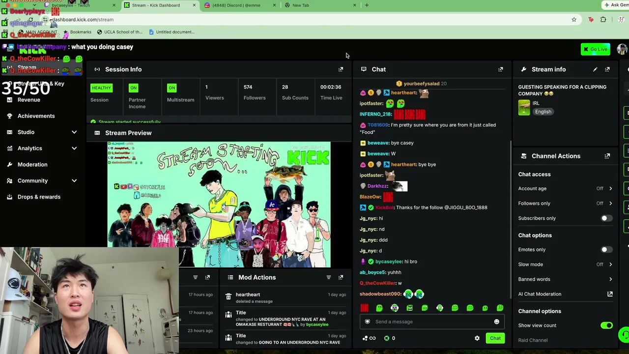Screen dimensions: 629x354
Task: Click the Send a message field
Action: click(x=432, y=322)
